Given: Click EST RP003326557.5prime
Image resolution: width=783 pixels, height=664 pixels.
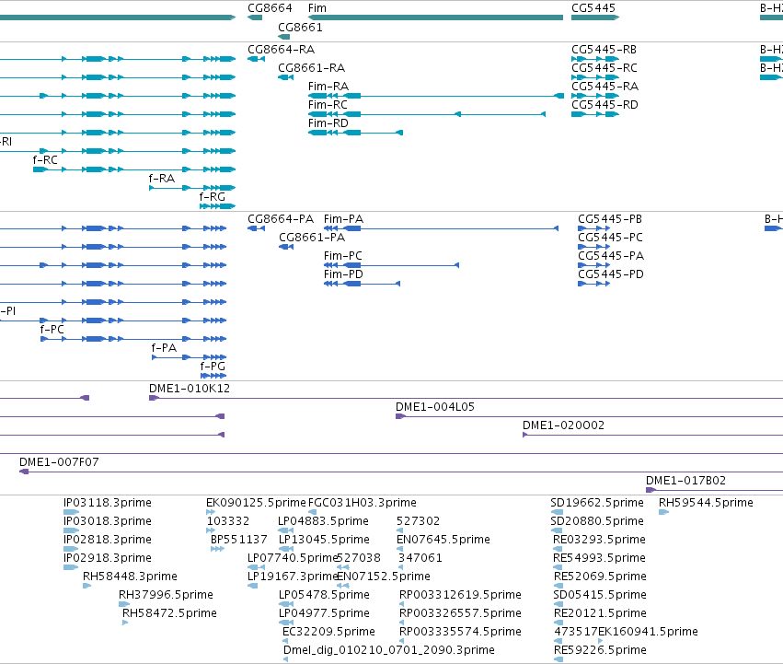Looking at the screenshot, I should pos(460,613).
